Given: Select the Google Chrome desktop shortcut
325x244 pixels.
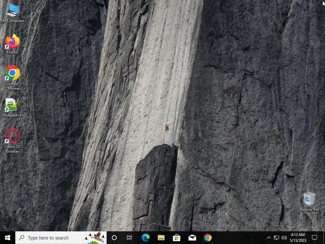Looking at the screenshot, I should [12, 78].
